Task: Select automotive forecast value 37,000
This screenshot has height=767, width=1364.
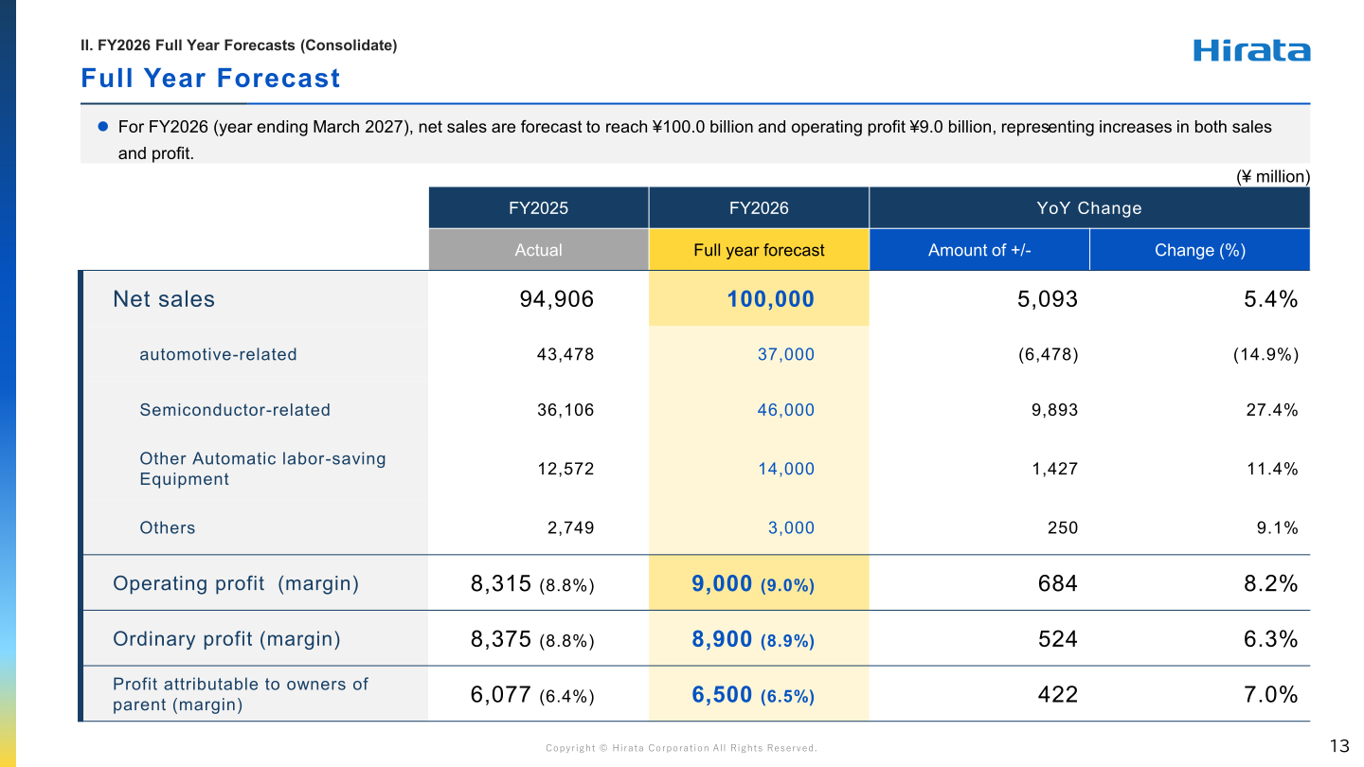Action: tap(786, 354)
